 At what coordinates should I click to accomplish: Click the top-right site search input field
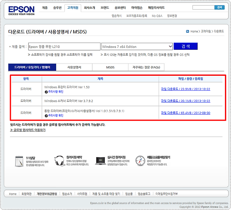click(x=203, y=7)
